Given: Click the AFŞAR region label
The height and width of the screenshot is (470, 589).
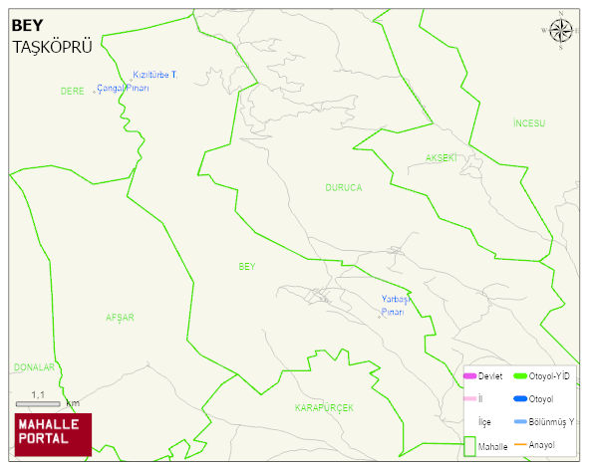Looking at the screenshot, I should click(120, 318).
